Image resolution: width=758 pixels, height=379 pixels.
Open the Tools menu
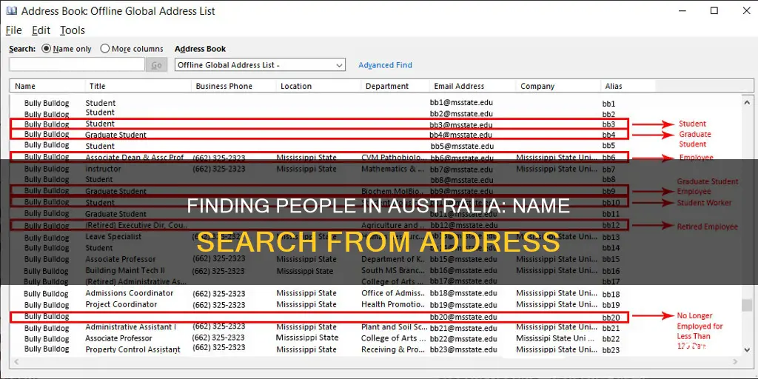point(73,30)
